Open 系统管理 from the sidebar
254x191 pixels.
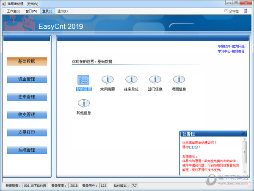click(x=27, y=150)
